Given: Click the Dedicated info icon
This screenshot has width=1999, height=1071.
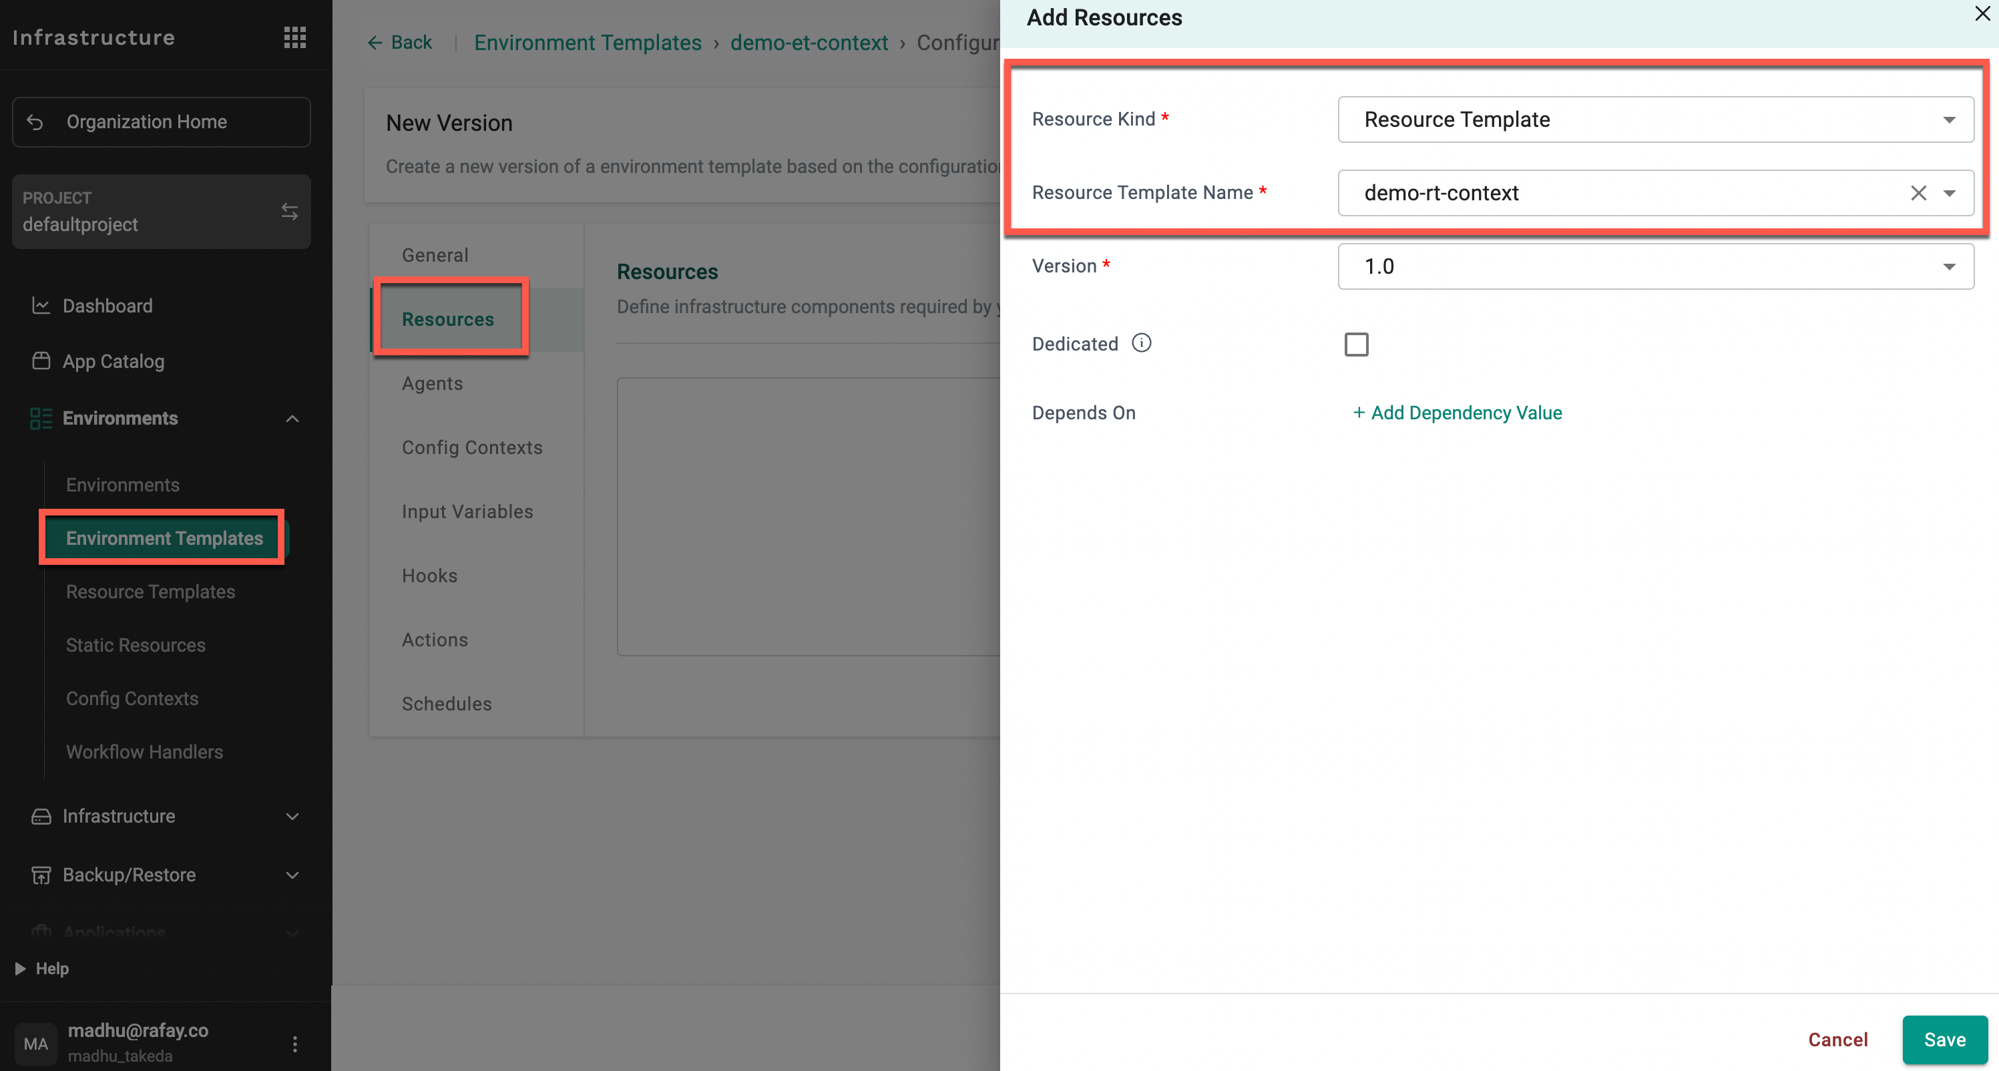Looking at the screenshot, I should [x=1141, y=343].
